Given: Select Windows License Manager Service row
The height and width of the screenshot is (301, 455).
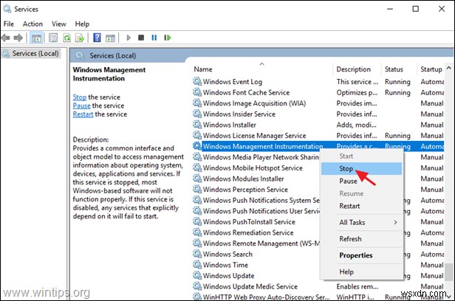Looking at the screenshot, I should coord(318,136).
